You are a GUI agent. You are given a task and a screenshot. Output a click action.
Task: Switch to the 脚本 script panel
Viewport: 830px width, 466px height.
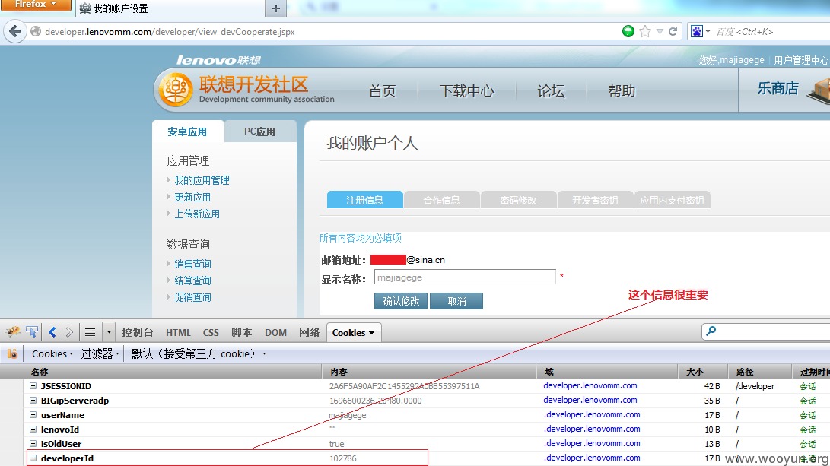241,333
